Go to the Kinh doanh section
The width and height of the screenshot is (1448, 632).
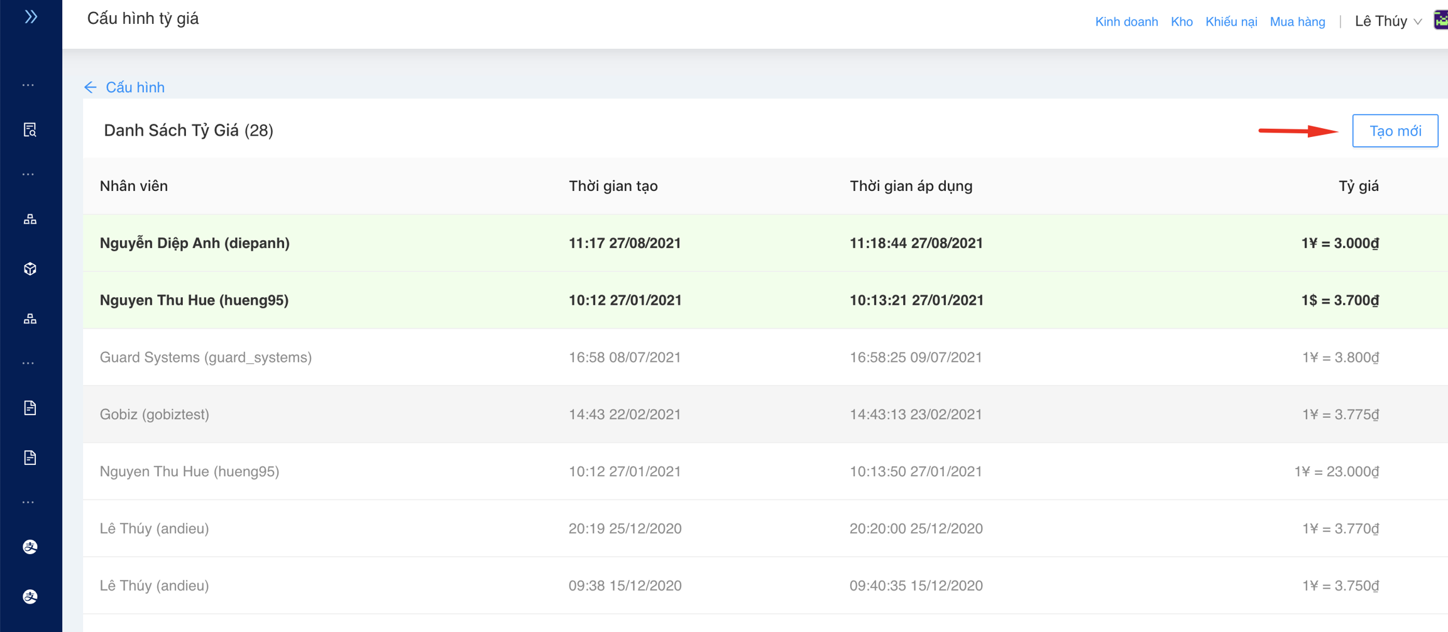1126,22
